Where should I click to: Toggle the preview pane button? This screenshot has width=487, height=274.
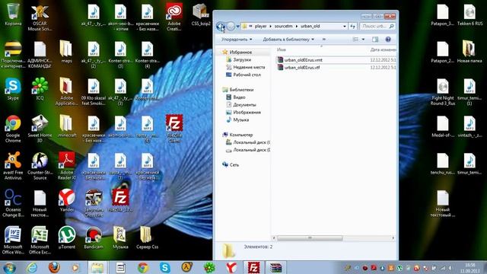point(375,40)
